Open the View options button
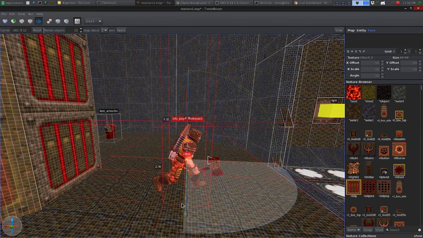This screenshot has height=238, width=423. pyautogui.click(x=339, y=30)
